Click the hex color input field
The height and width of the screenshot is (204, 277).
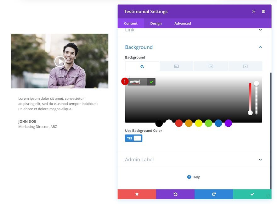138,82
